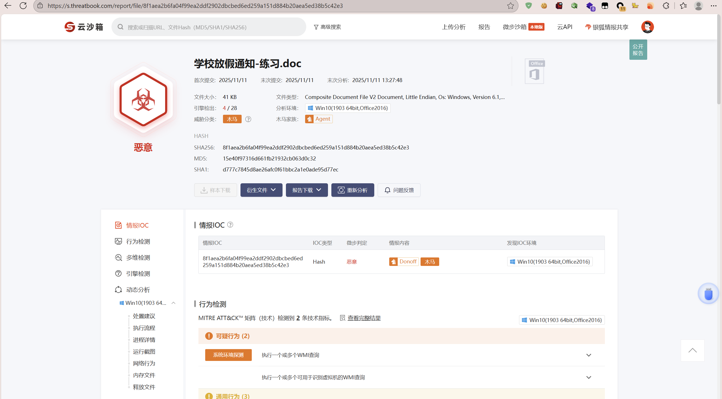
Task: Click the 查看完整结果 link
Action: click(x=364, y=318)
